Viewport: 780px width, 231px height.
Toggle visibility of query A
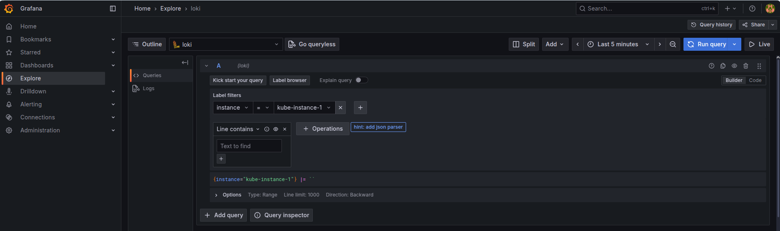(x=734, y=66)
